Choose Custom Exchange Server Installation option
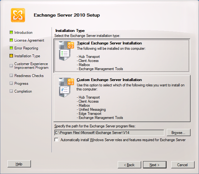The image size is (199, 174). [x=109, y=80]
